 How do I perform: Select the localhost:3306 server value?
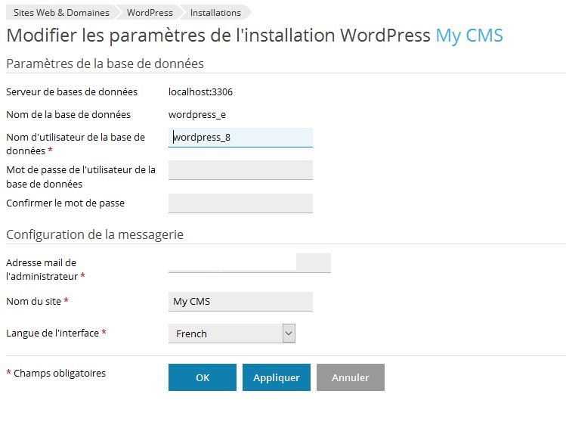point(200,92)
